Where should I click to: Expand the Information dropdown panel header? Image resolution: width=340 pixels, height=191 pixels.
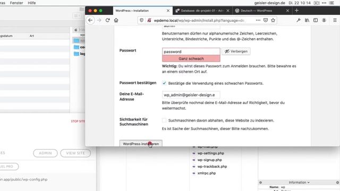[x=299, y=183]
